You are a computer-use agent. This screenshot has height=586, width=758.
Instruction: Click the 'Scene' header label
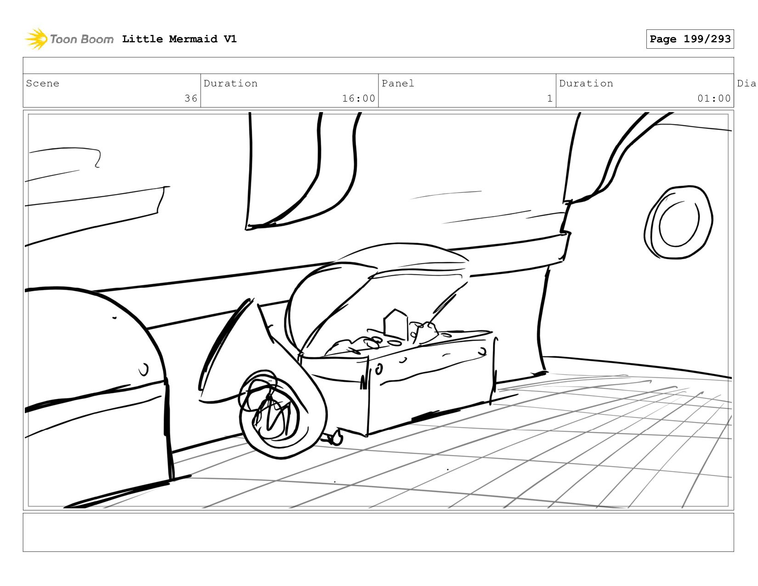point(43,83)
